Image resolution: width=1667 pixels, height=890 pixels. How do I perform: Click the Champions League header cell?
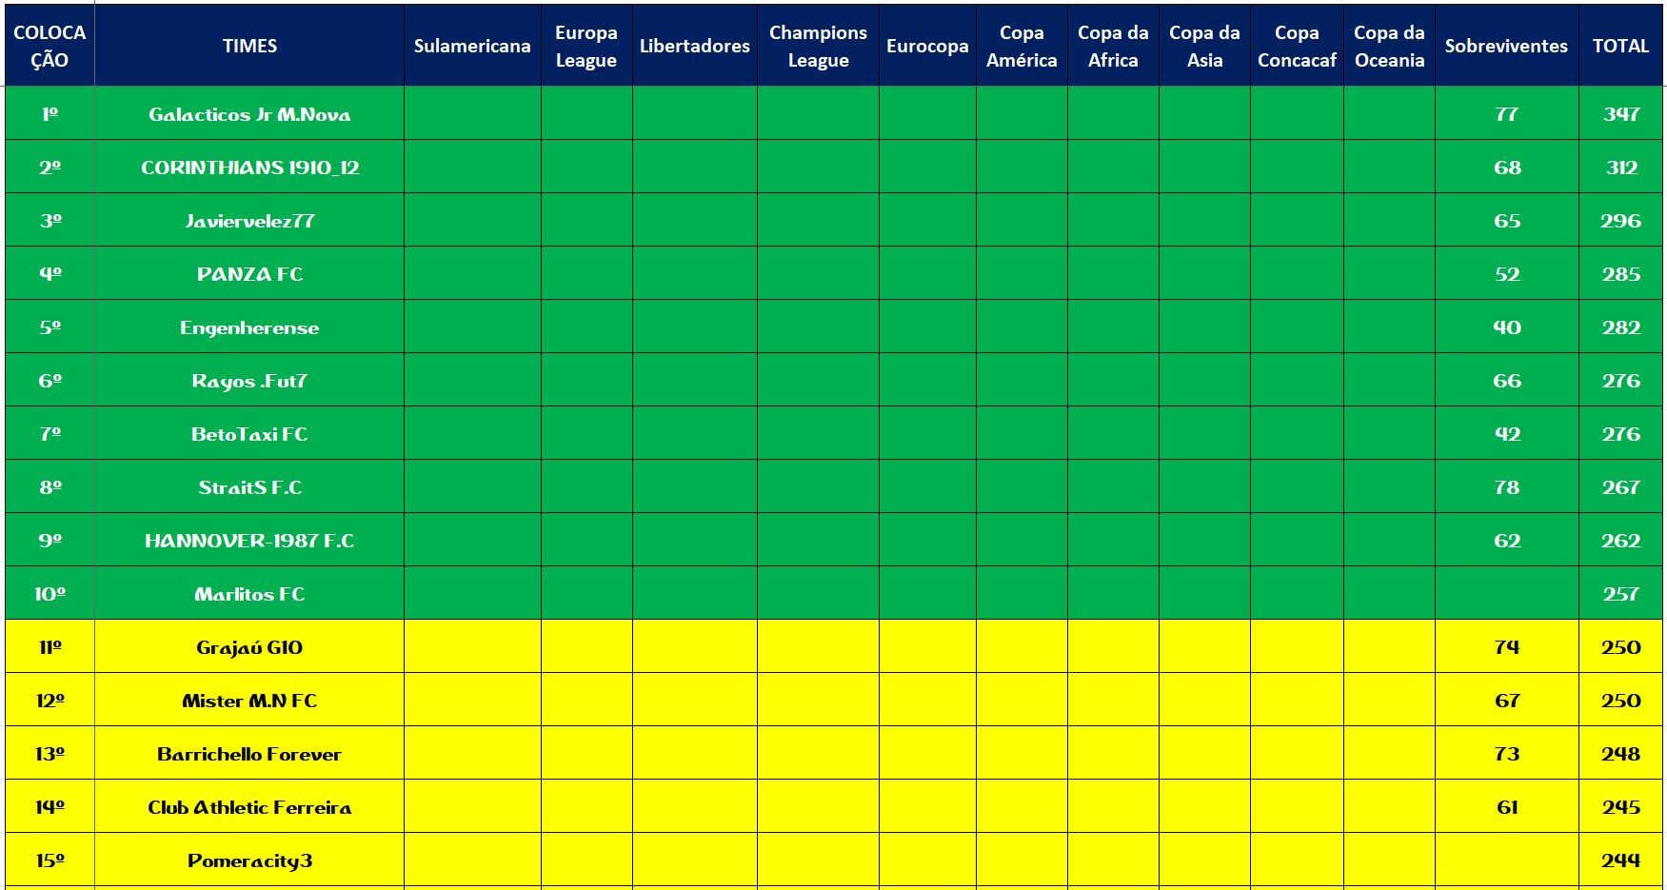click(818, 46)
